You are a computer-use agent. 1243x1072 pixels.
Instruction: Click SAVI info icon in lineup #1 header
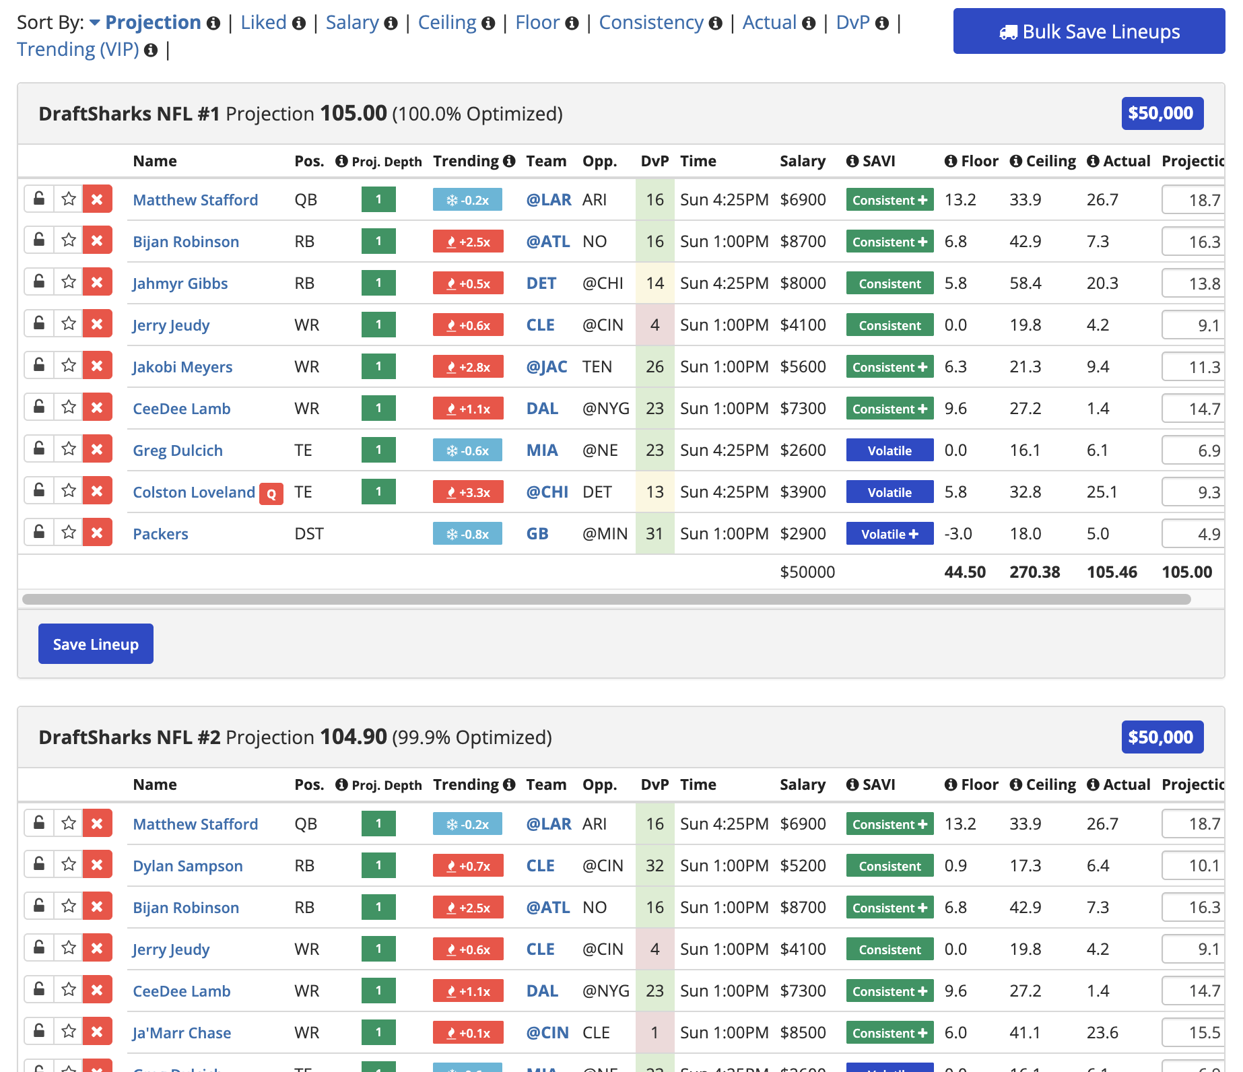[x=852, y=161]
